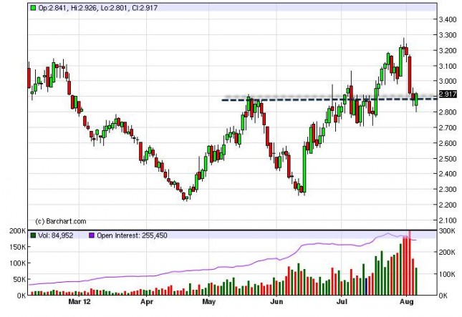Click the 200K volume axis label
Image resolution: width=462 pixels, height=317 pixels.
(18, 230)
